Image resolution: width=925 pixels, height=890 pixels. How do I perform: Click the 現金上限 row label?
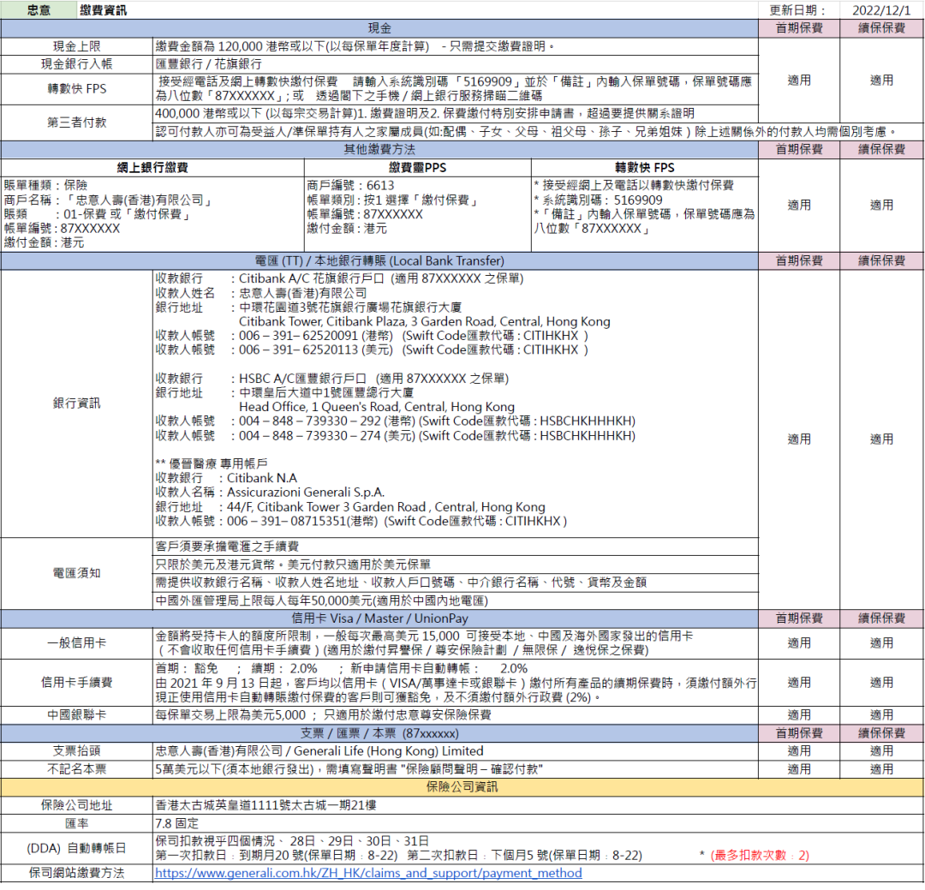pos(76,46)
